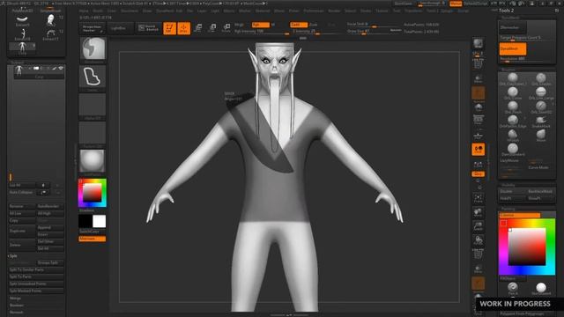This screenshot has height=317, width=564.
Task: Toggle subtool visibility eye icon
Action: [61, 69]
